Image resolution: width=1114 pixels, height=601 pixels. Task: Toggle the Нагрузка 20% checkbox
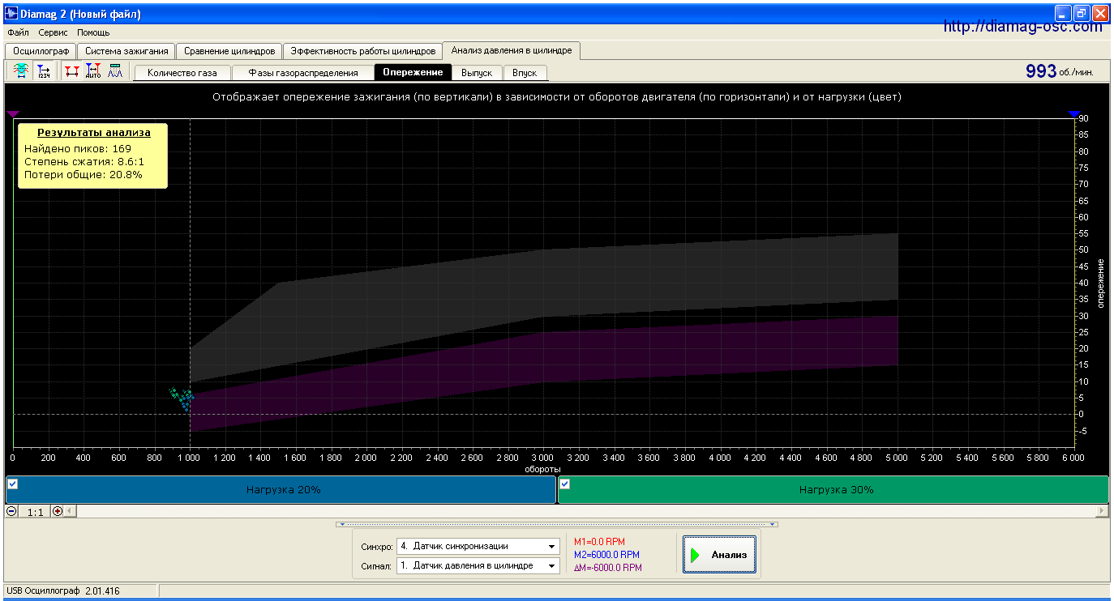12,484
